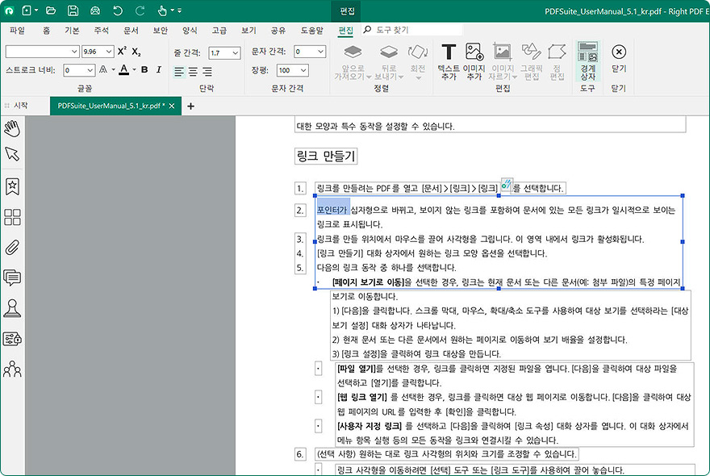Expand the text outline dropdown arrow
Screen dimensions: 710x476
tap(113, 69)
